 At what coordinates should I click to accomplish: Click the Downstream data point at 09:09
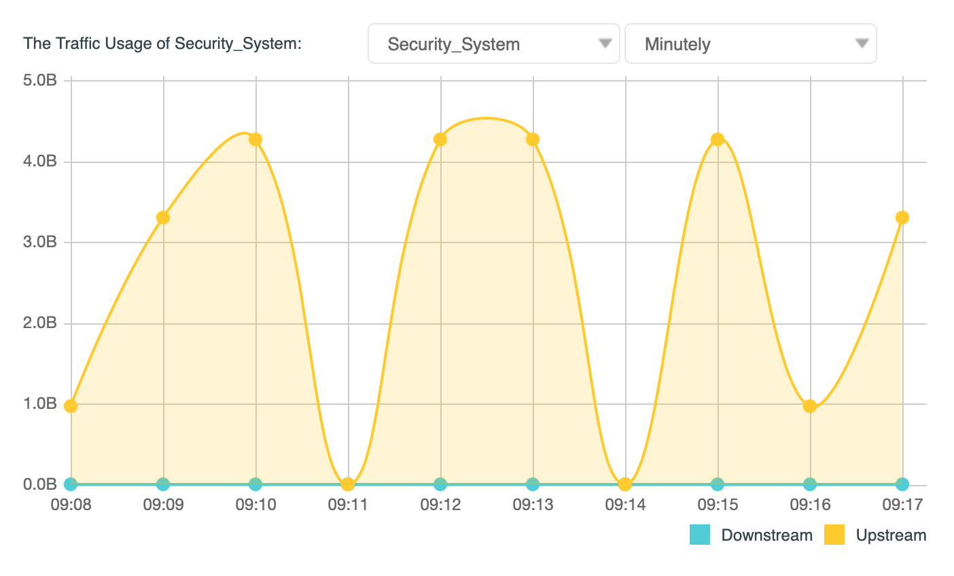pos(163,484)
